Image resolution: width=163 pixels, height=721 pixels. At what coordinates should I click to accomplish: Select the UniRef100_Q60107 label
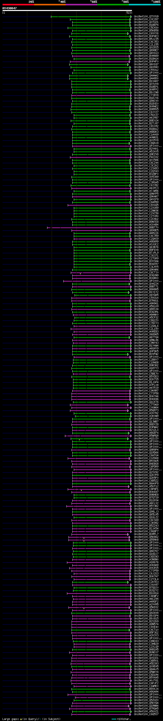tap(146, 64)
